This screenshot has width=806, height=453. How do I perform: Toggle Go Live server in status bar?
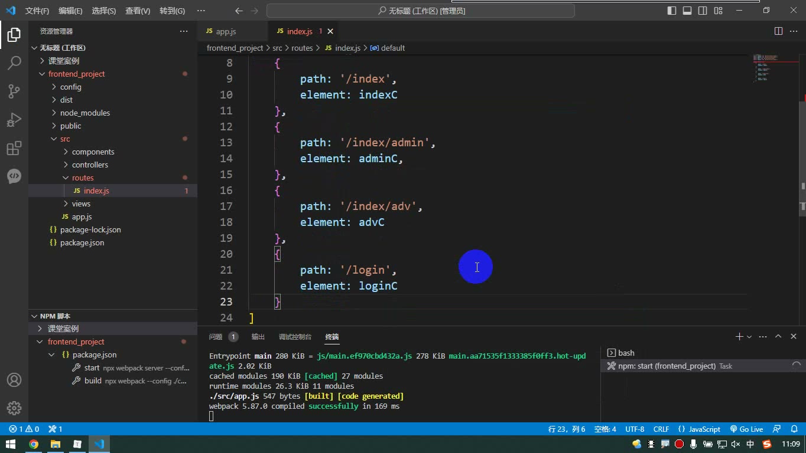click(747, 429)
